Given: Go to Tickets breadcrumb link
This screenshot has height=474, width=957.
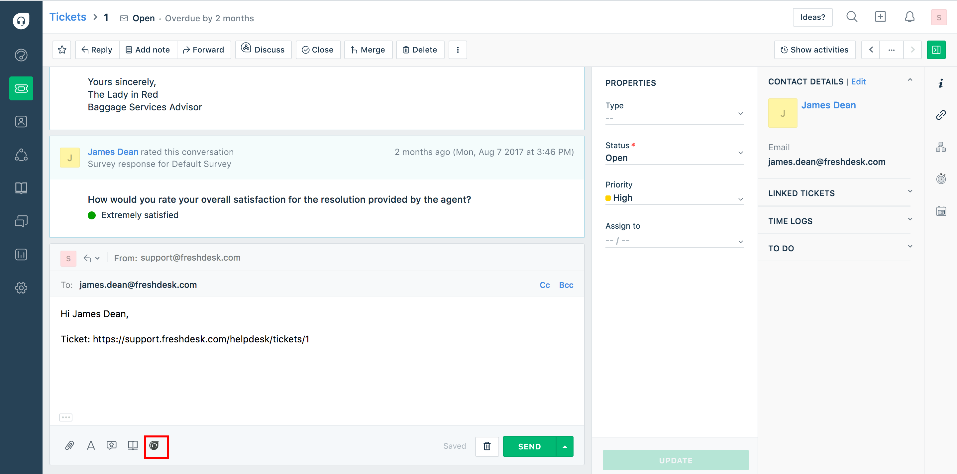Looking at the screenshot, I should 68,17.
